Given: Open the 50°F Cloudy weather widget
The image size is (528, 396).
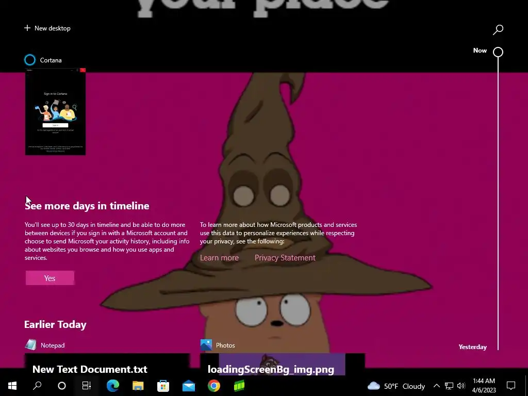Looking at the screenshot, I should tap(396, 386).
